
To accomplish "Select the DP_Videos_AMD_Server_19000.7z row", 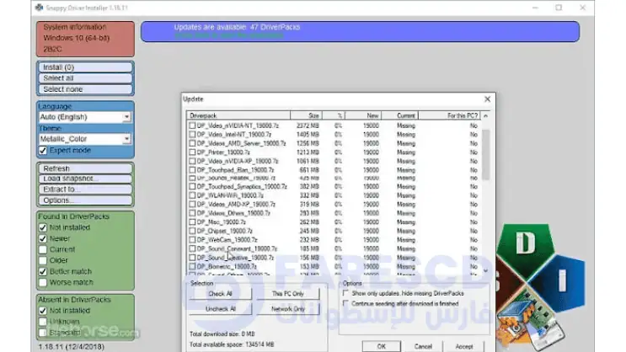I will pos(334,143).
